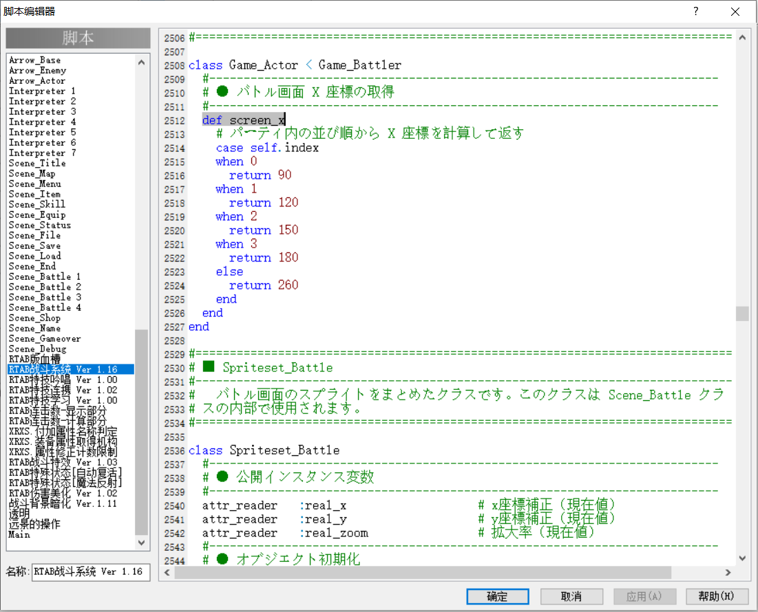Screen dimensions: 758x612
Task: Select the 远景的操作 script
Action: 71,524
